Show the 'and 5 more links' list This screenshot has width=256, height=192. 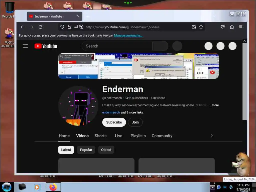click(132, 112)
